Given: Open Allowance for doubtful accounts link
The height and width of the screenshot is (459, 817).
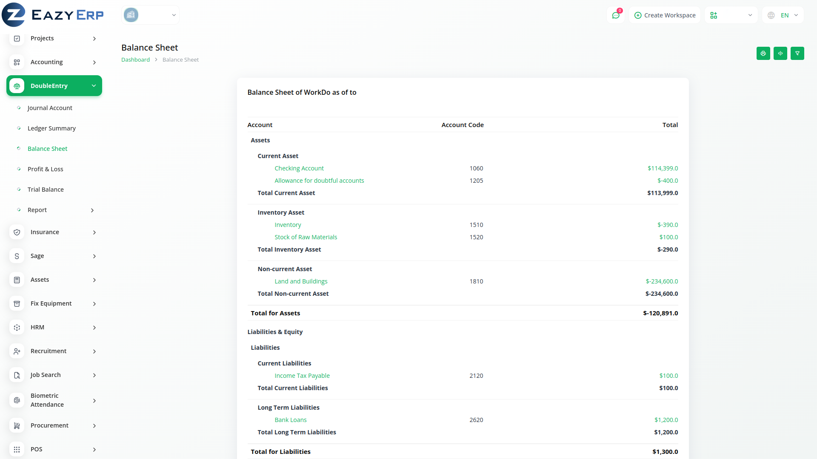Looking at the screenshot, I should point(319,181).
